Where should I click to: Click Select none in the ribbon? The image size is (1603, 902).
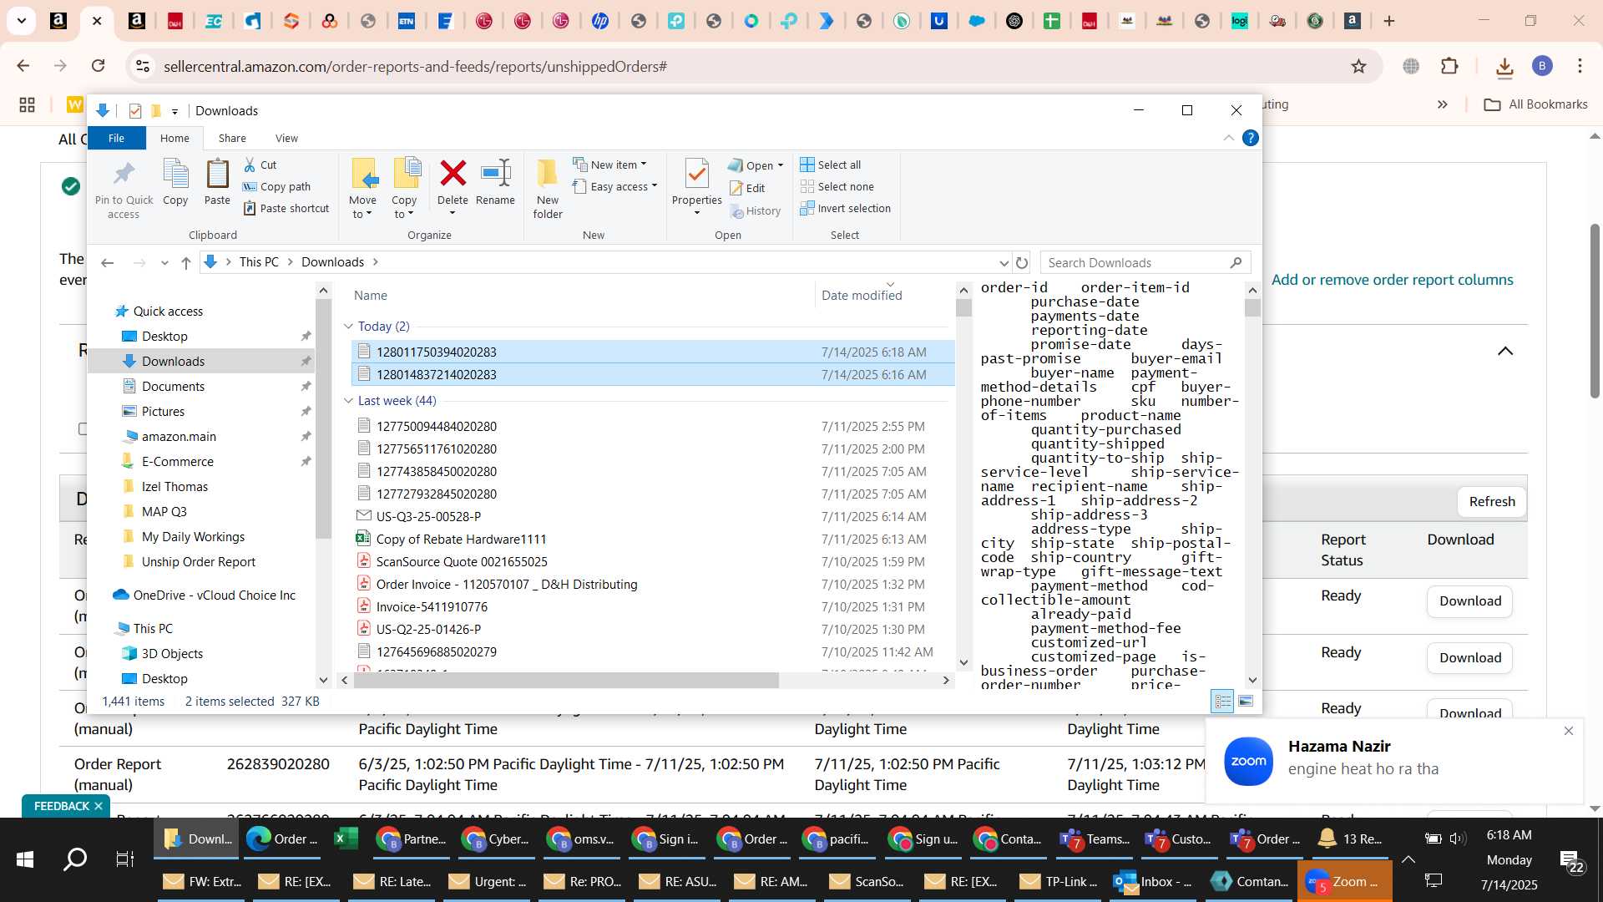point(837,186)
